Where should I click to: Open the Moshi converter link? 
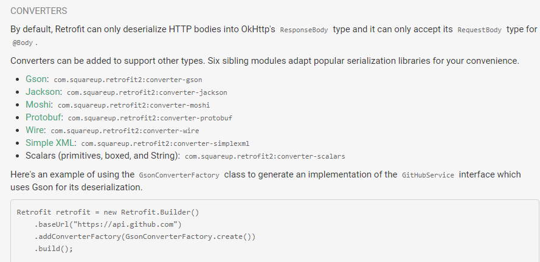pos(38,105)
